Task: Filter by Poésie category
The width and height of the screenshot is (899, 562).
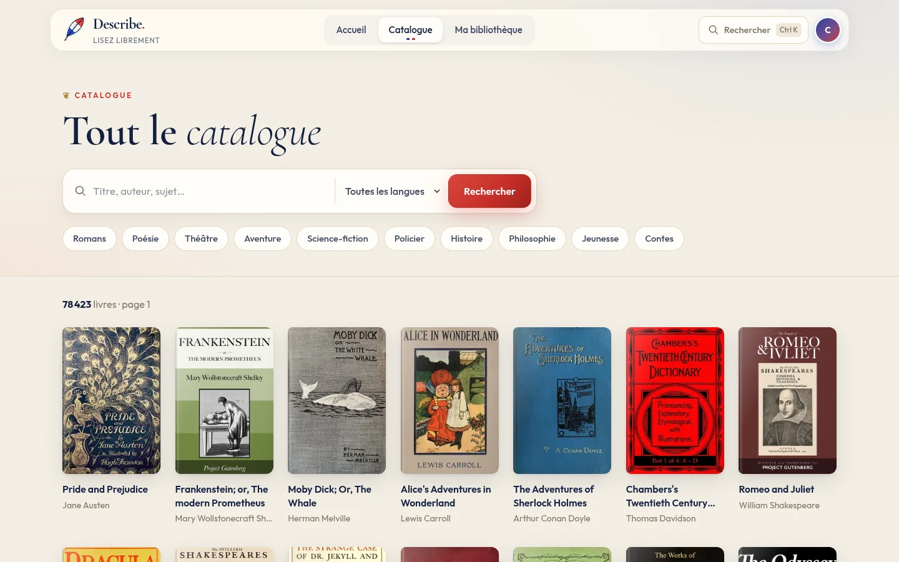Action: [145, 239]
